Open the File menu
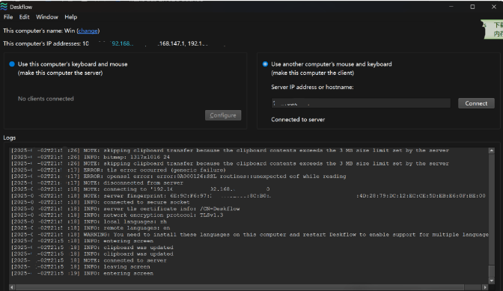Screen dimensions: 503x291 point(8,17)
